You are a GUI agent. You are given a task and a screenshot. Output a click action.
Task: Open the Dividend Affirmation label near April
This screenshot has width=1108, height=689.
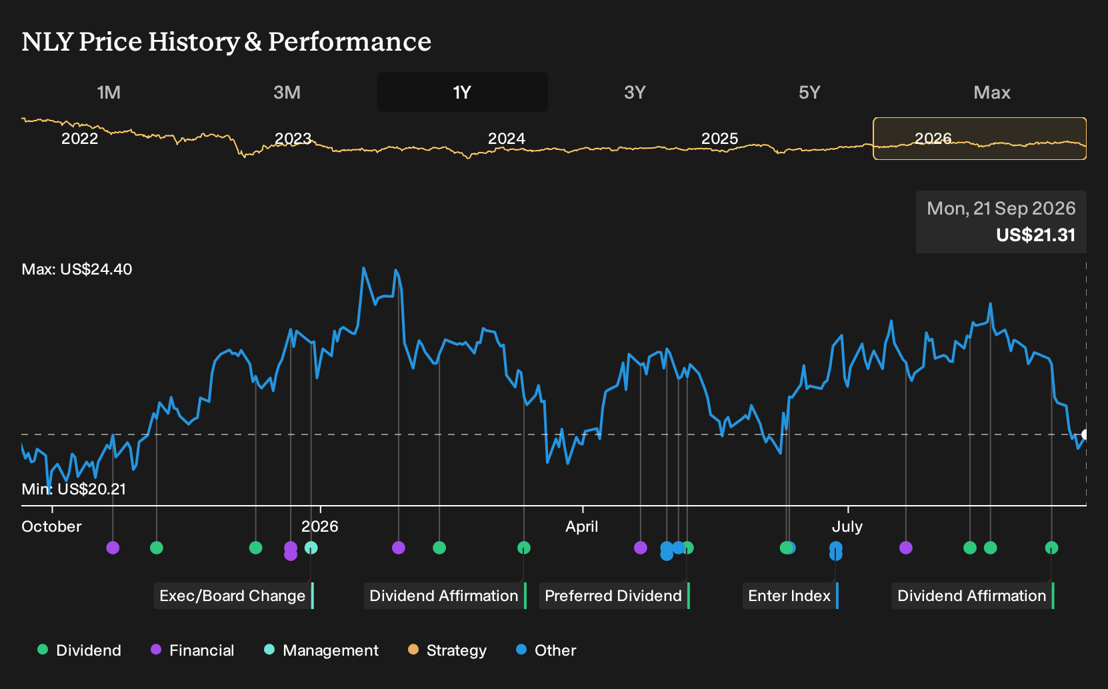point(445,596)
